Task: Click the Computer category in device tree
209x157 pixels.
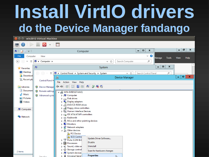Action: click(72, 95)
